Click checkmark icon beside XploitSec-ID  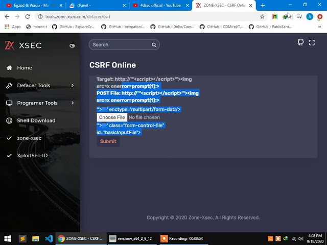(9, 155)
